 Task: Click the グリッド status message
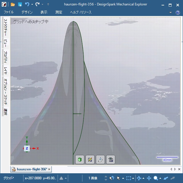pos(9,178)
